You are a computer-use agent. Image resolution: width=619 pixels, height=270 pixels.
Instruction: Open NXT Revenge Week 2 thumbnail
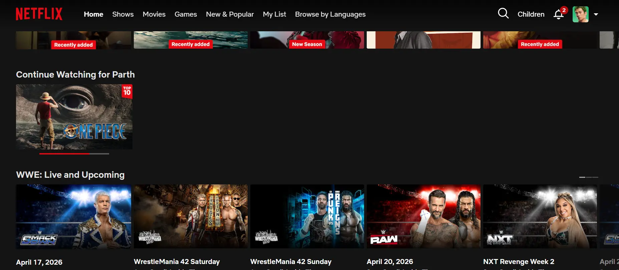tap(540, 216)
